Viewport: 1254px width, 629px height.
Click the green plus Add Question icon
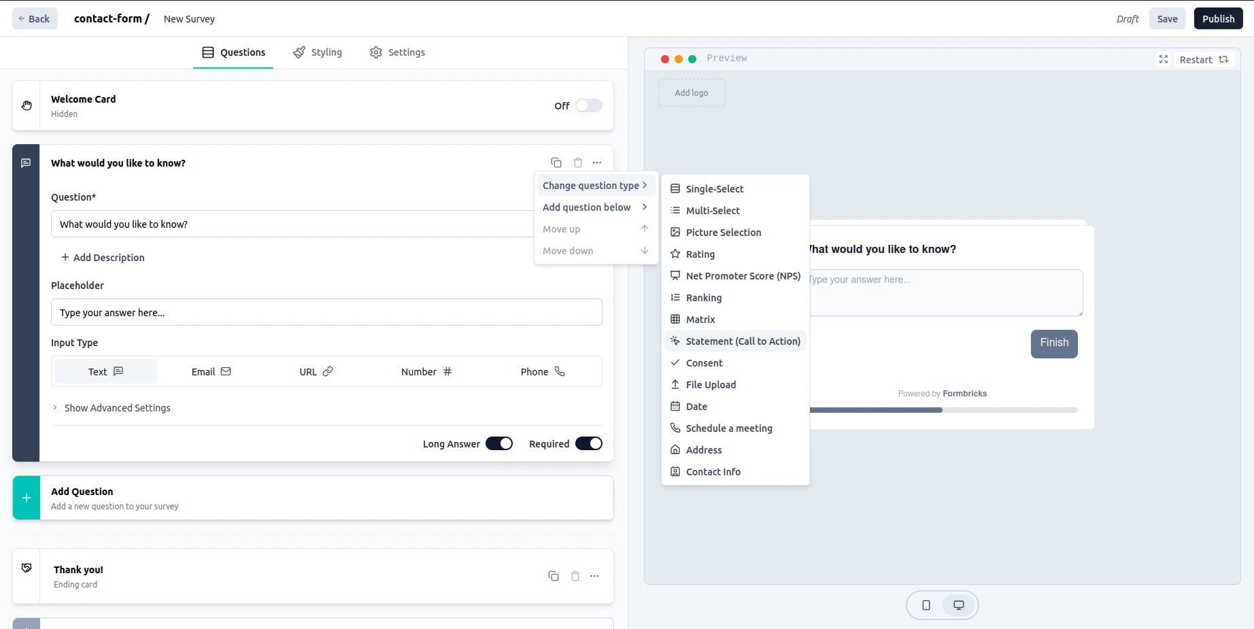(27, 498)
